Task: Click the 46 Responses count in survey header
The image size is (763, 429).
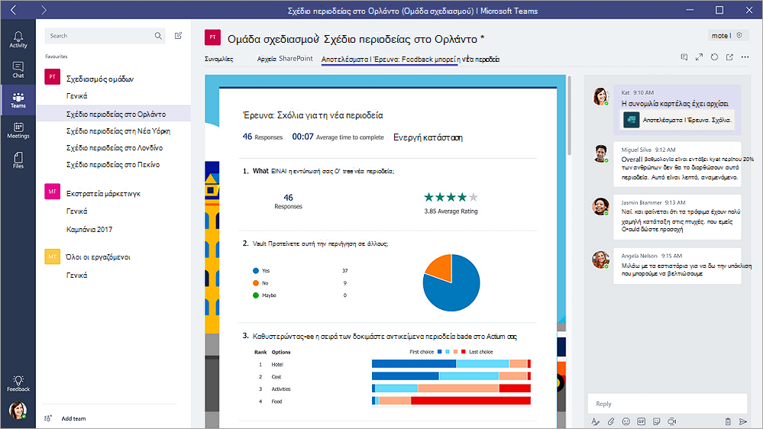Action: pyautogui.click(x=262, y=137)
